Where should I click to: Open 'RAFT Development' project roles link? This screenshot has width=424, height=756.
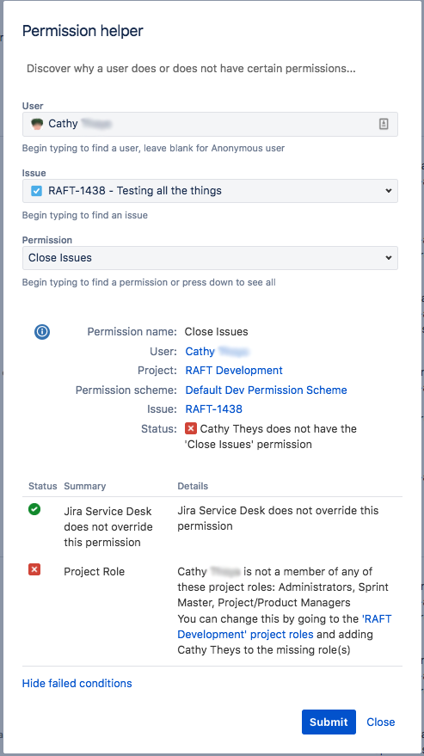coord(285,626)
